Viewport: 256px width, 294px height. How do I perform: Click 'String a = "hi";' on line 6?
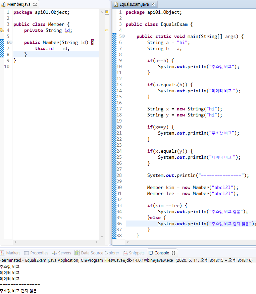168,43
